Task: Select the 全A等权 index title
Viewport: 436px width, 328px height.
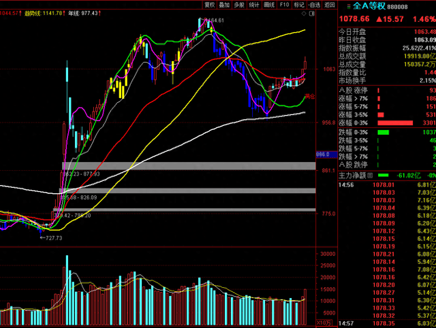Action: click(369, 6)
